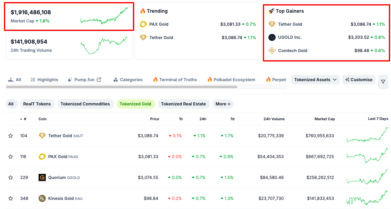The width and height of the screenshot is (391, 209).
Task: Click the $141,908,954 trading volume value
Action: [29, 42]
